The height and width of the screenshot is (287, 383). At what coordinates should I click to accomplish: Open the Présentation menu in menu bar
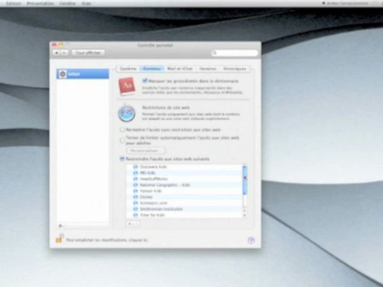click(x=40, y=4)
